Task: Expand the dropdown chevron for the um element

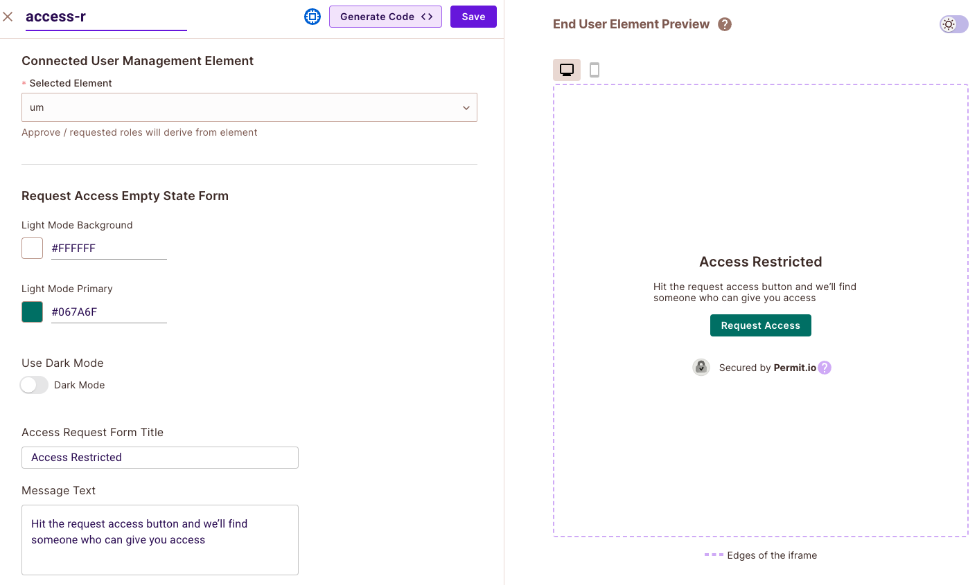Action: click(466, 108)
